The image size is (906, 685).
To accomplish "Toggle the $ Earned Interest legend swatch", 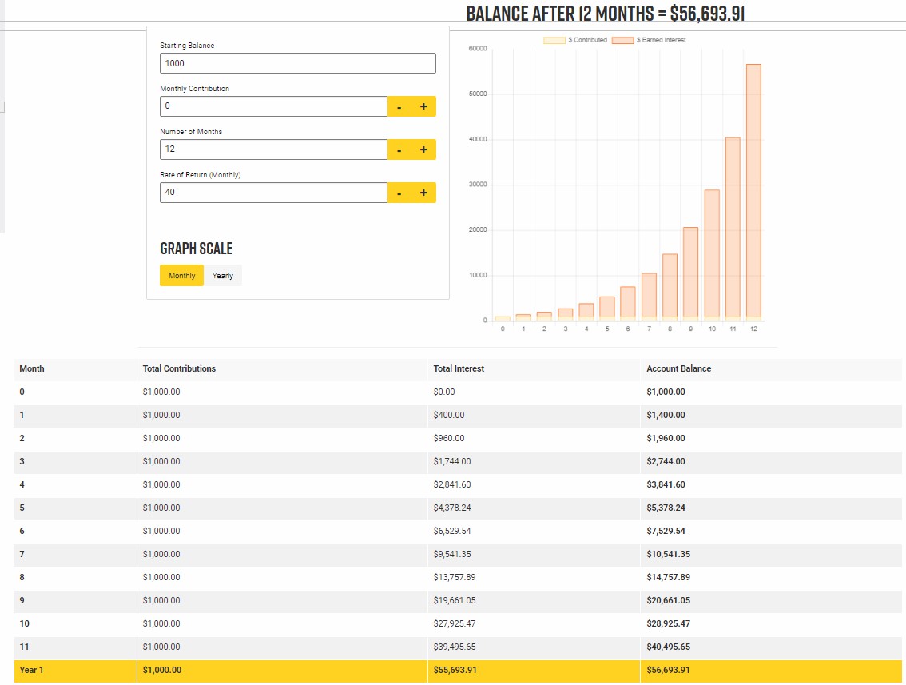I will pos(623,40).
